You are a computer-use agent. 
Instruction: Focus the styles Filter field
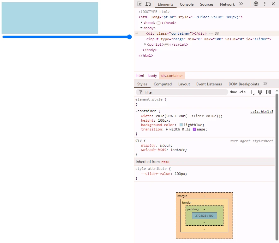coord(182,92)
